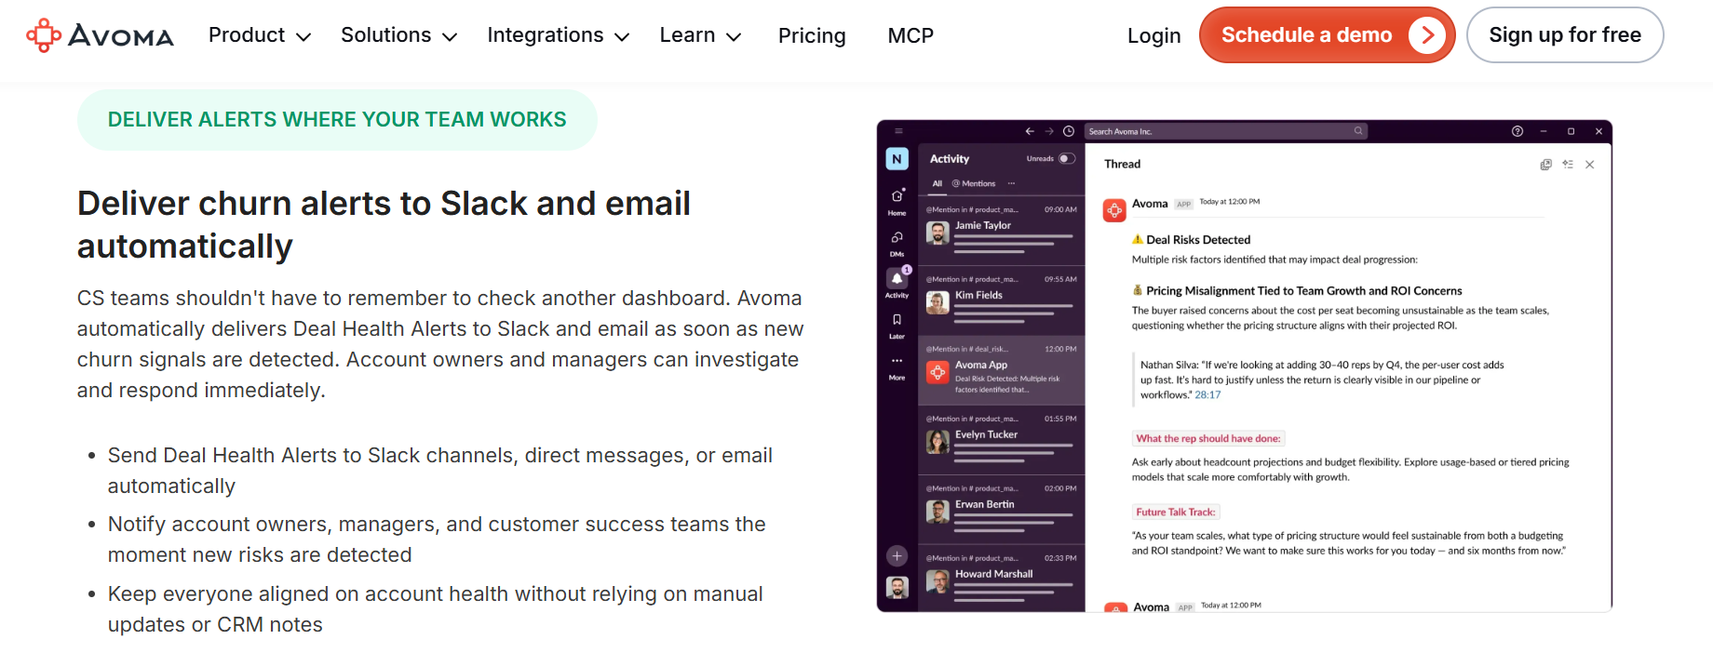Image resolution: width=1713 pixels, height=666 pixels.
Task: Click the magnifier icon in search bar
Action: click(1358, 131)
